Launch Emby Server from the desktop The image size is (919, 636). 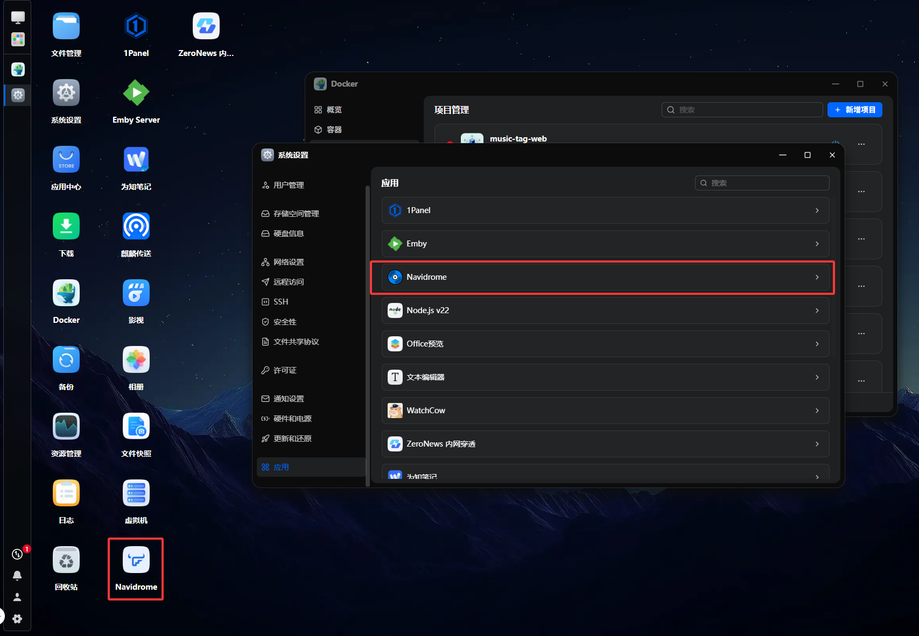click(x=136, y=94)
